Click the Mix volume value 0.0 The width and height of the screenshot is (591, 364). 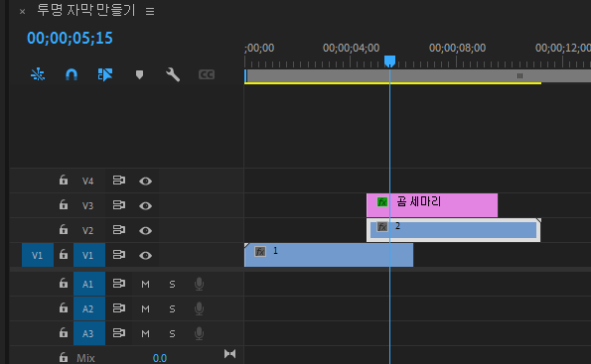(x=160, y=358)
